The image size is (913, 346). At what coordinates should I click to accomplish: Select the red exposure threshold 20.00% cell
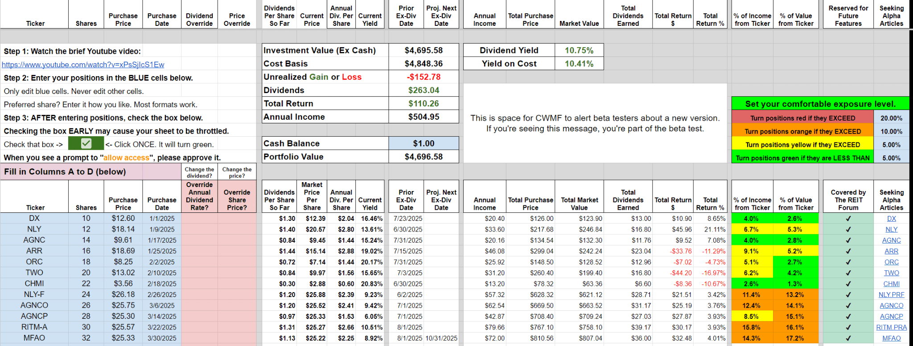[x=891, y=118]
